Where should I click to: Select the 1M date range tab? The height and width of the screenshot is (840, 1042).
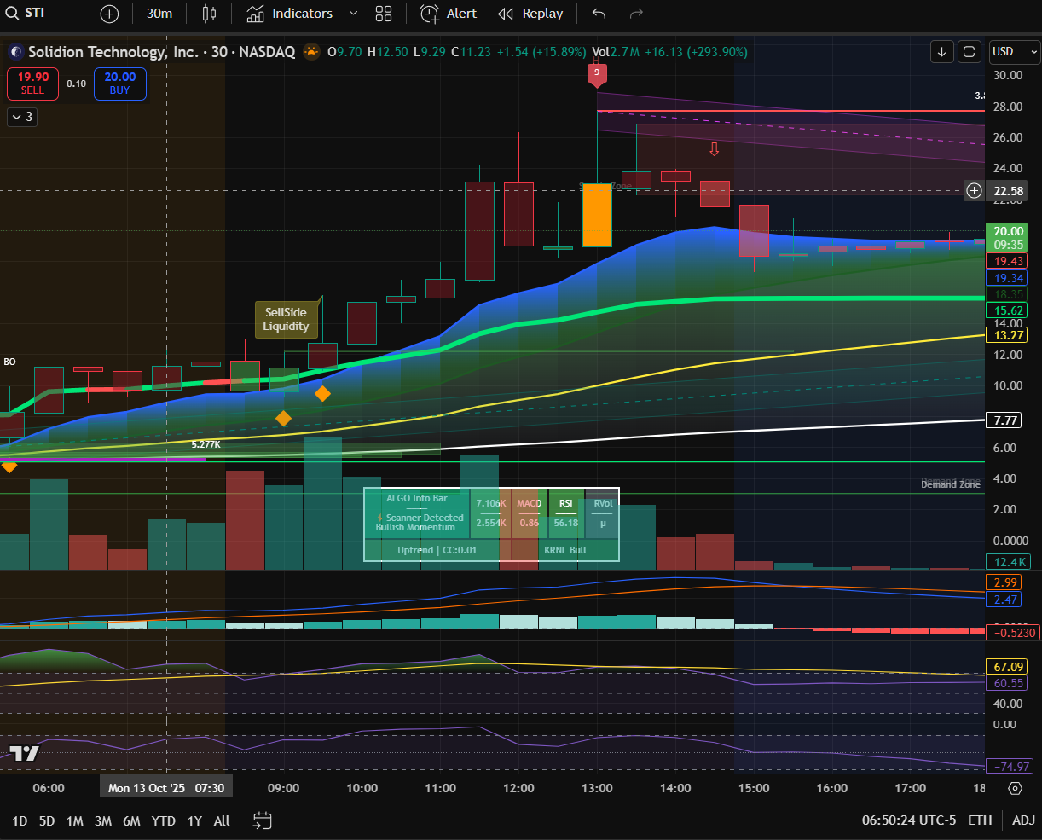click(x=75, y=820)
